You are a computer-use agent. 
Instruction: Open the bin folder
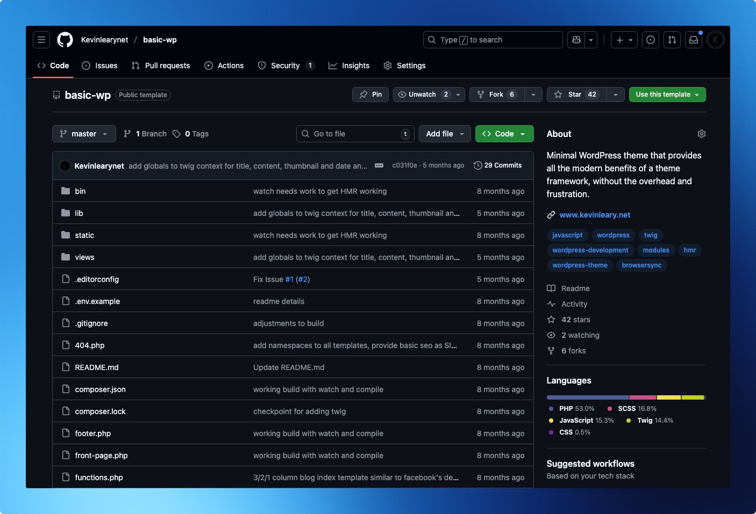pyautogui.click(x=80, y=191)
